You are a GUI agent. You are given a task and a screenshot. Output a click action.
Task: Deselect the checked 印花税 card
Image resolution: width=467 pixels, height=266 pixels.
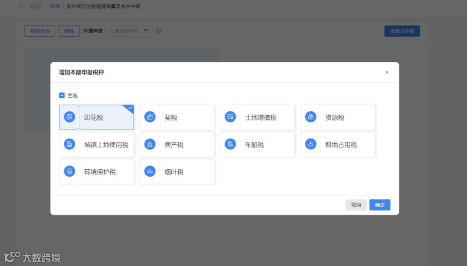click(x=96, y=117)
